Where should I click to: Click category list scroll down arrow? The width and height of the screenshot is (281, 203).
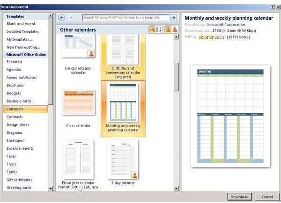pyautogui.click(x=51, y=188)
